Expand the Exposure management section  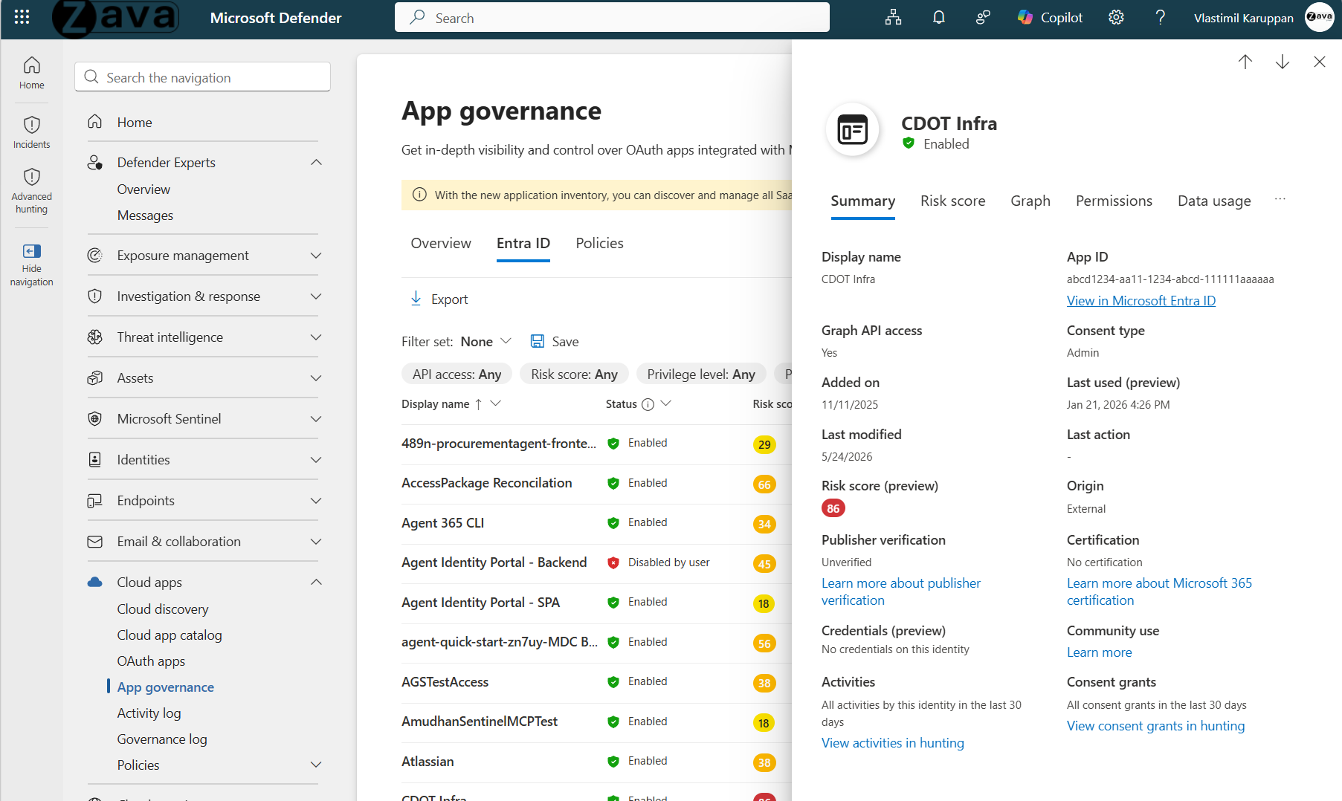[316, 256]
